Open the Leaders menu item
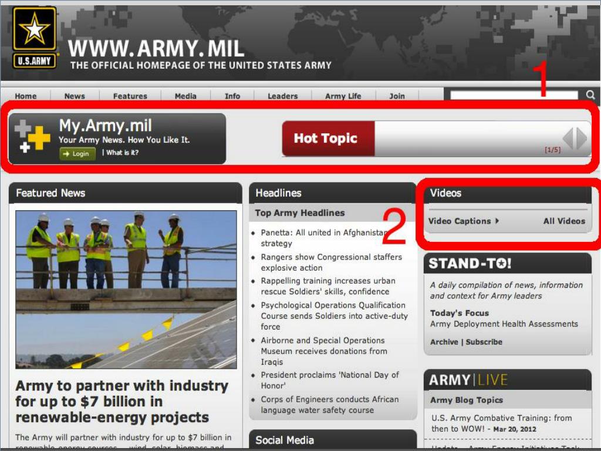 click(x=282, y=96)
